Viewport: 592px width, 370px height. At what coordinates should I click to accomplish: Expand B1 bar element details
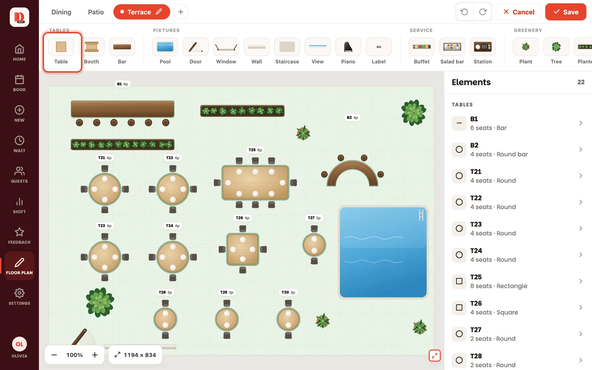pyautogui.click(x=581, y=123)
